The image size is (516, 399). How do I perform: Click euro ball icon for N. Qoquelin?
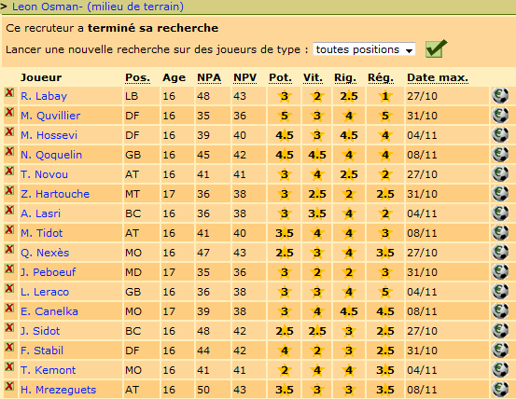(500, 154)
